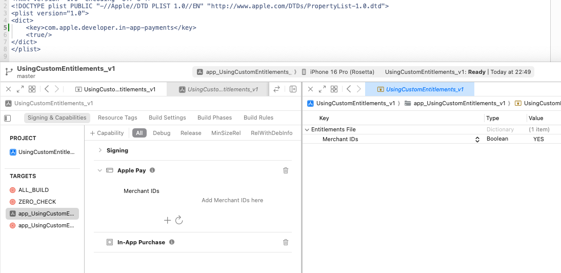561x273 pixels.
Task: Expand the Signing section
Action: pos(100,150)
